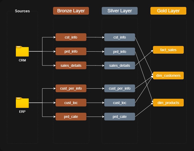This screenshot has height=151, width=194.
Task: Select the bronze cust_per_info node
Action: [x=71, y=88]
